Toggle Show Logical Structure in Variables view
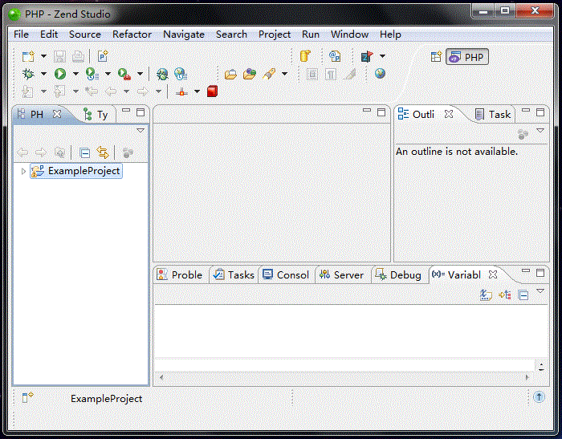562x439 pixels. click(x=505, y=295)
